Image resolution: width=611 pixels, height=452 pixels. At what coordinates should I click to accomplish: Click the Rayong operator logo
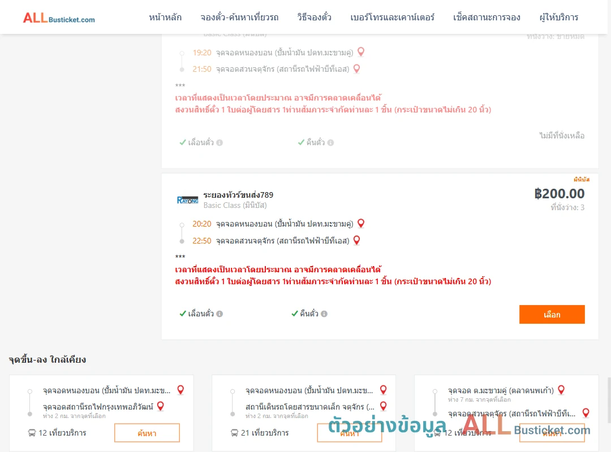[187, 200]
